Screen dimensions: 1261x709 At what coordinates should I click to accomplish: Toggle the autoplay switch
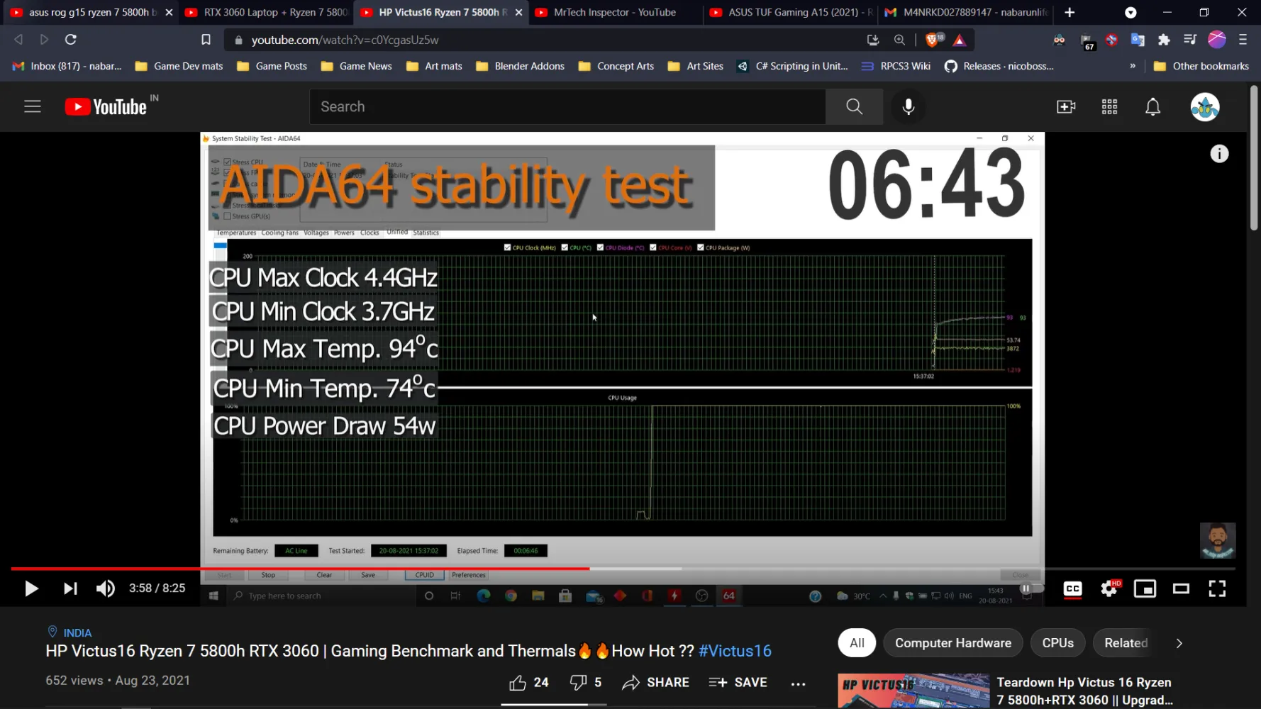click(x=1031, y=588)
